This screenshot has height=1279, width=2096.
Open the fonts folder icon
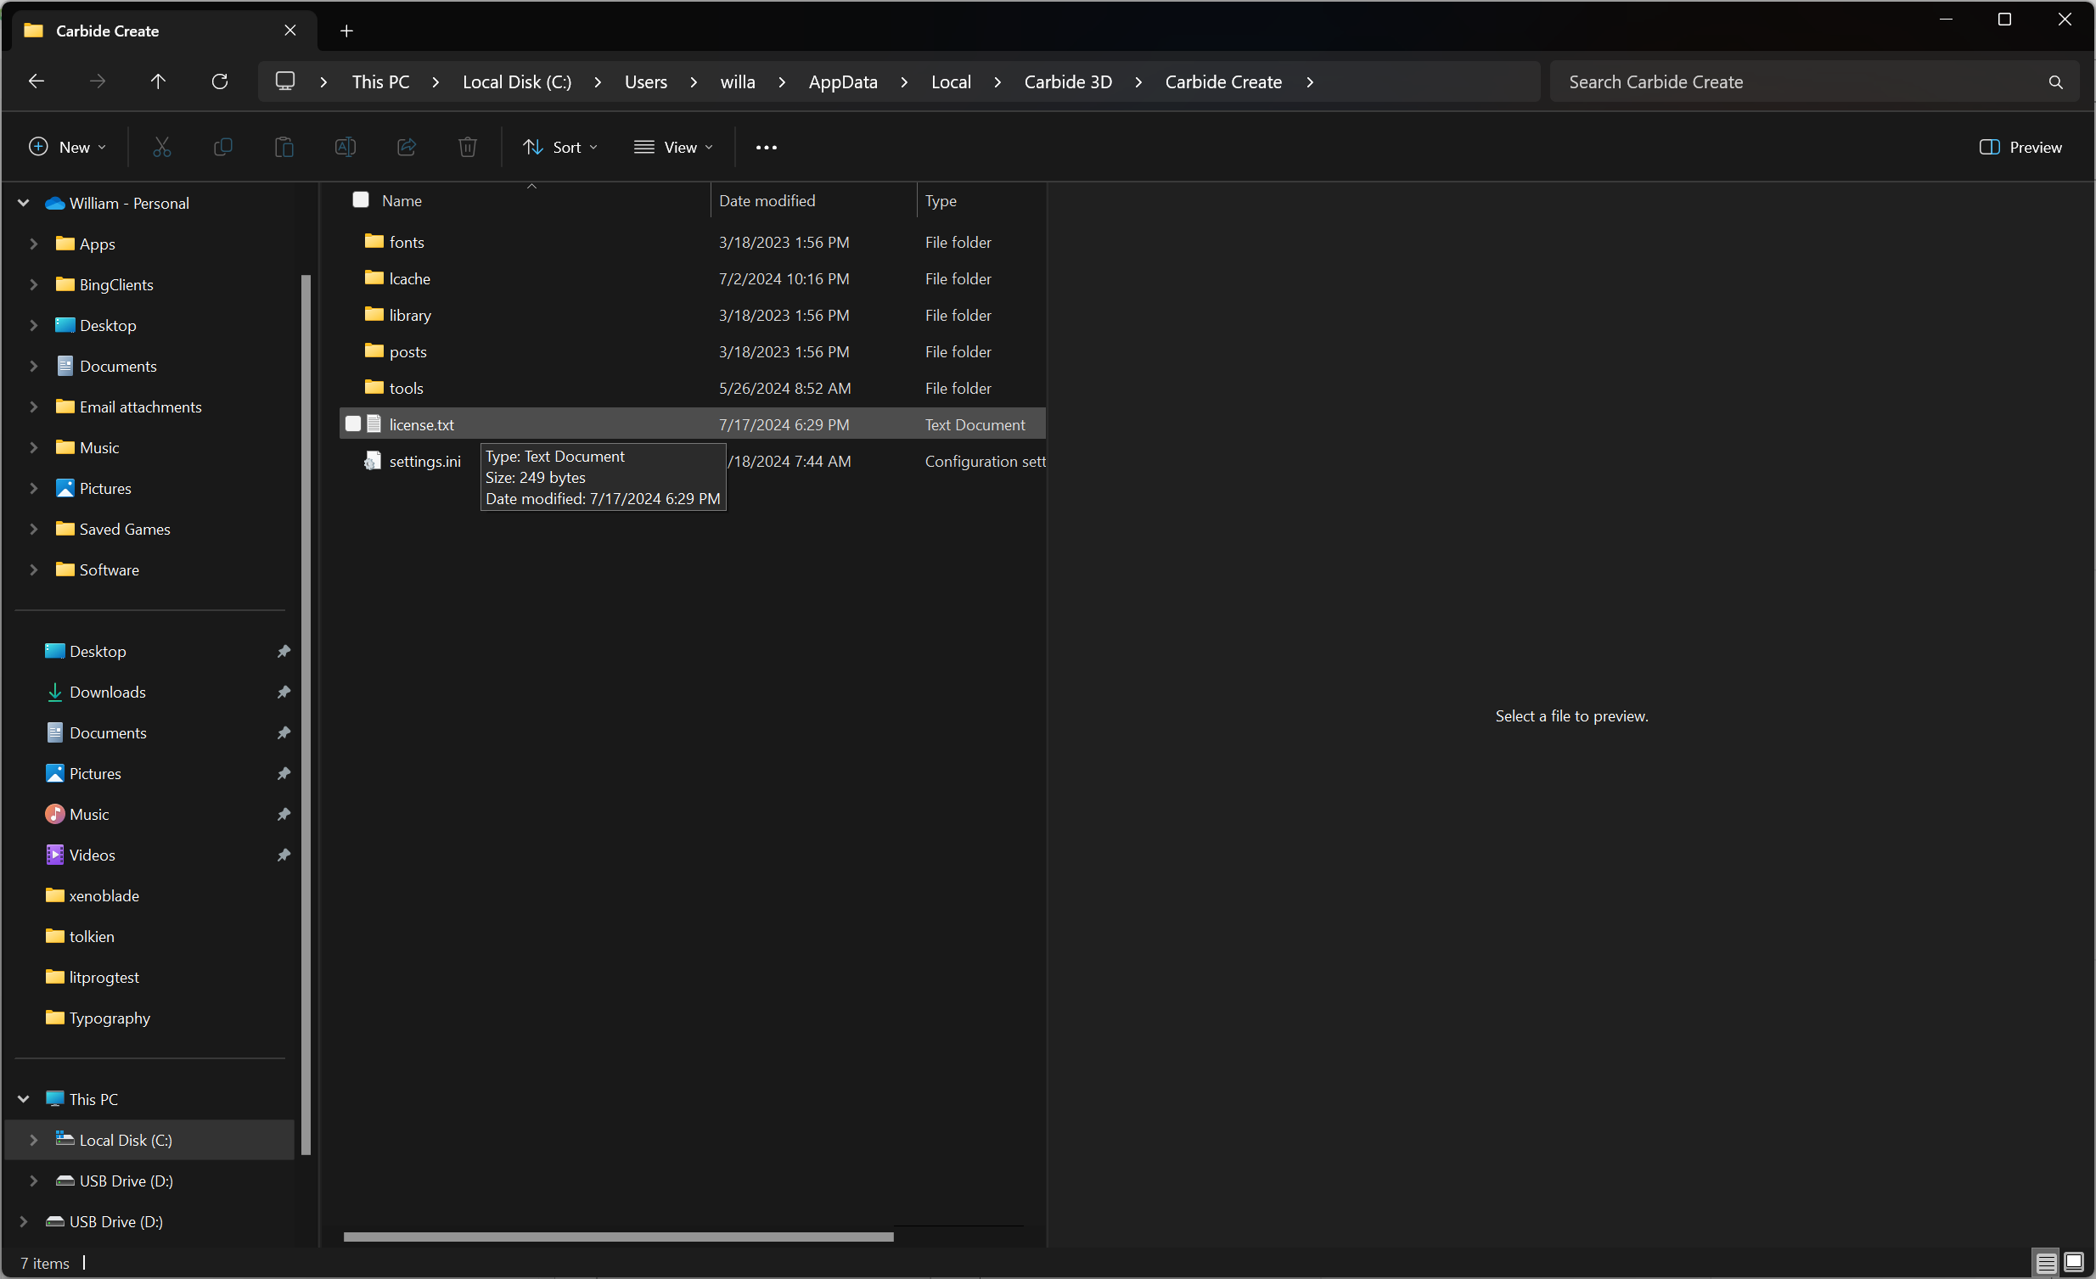point(374,242)
